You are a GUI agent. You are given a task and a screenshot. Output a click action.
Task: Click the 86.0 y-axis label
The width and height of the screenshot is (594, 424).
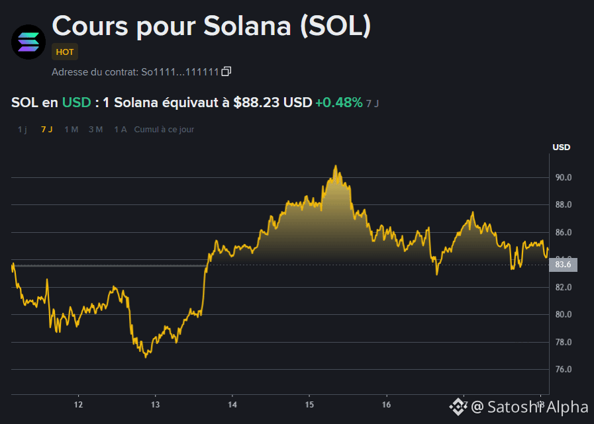point(564,232)
